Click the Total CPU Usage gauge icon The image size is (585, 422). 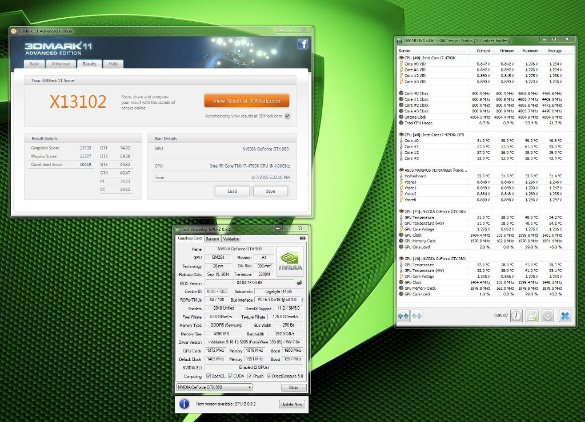[401, 123]
